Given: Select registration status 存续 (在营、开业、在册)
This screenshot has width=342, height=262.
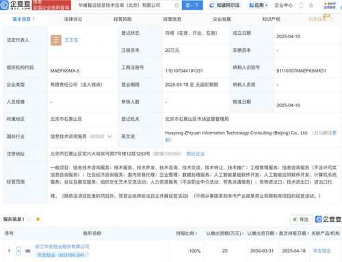Looking at the screenshot, I should (x=192, y=33).
